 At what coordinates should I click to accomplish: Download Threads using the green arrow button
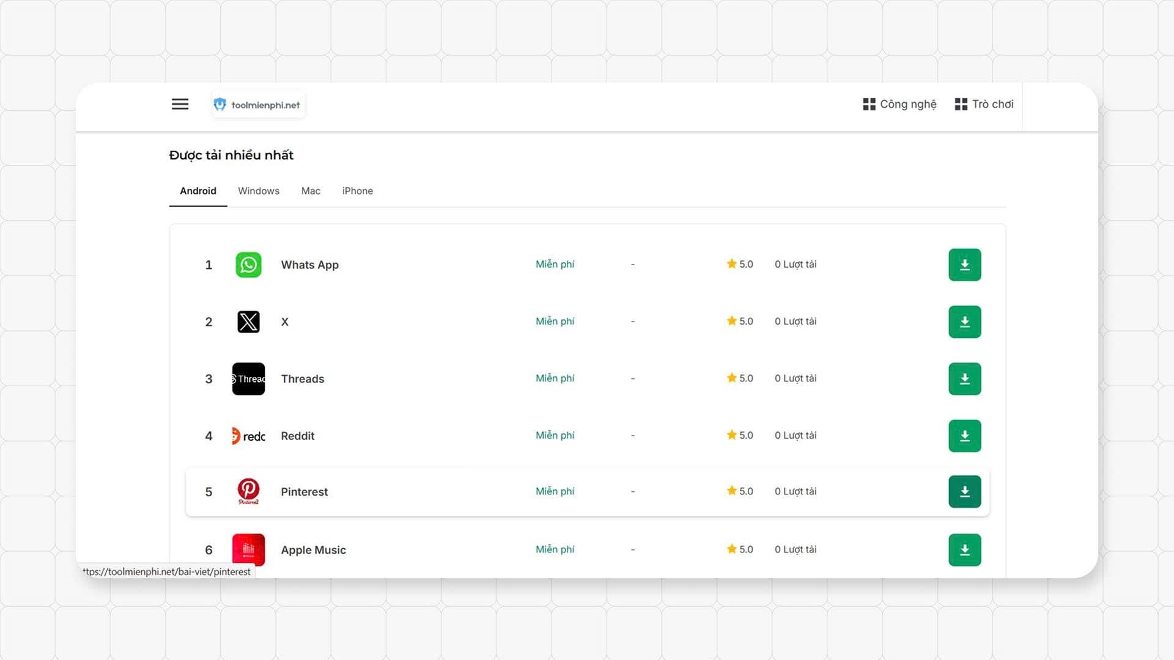(964, 379)
